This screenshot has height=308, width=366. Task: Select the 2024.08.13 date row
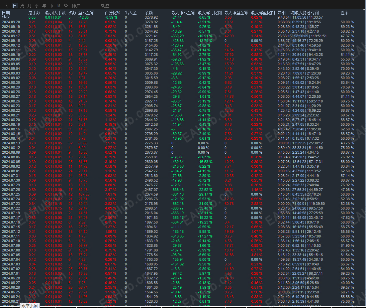coord(183,143)
